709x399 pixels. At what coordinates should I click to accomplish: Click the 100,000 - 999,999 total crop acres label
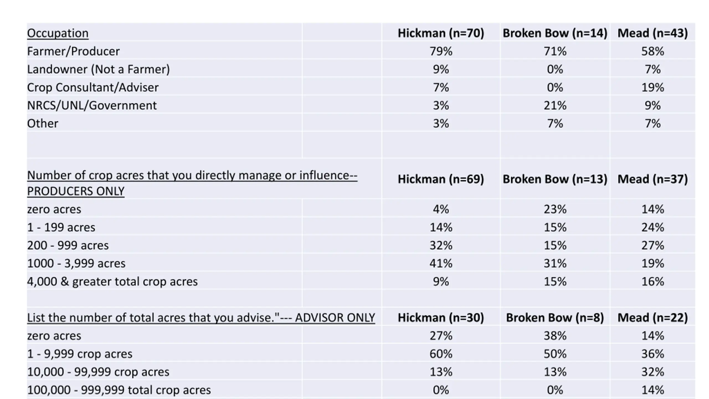(x=119, y=390)
